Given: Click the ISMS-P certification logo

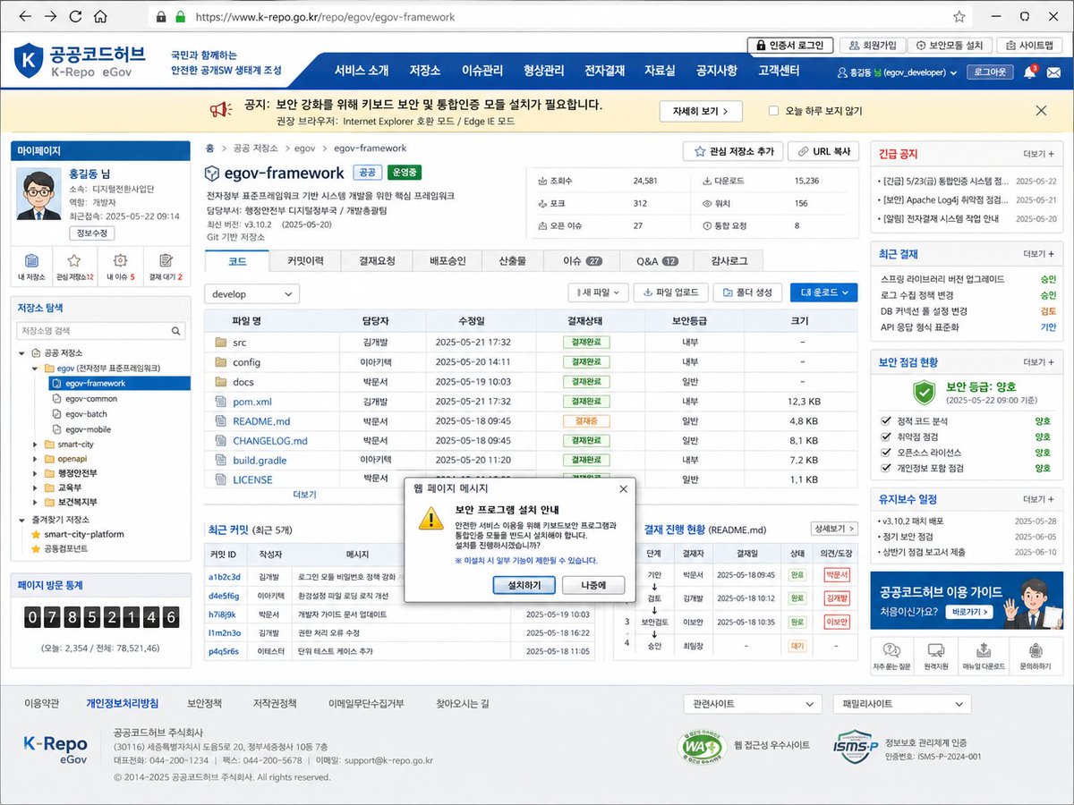Looking at the screenshot, I should (854, 747).
